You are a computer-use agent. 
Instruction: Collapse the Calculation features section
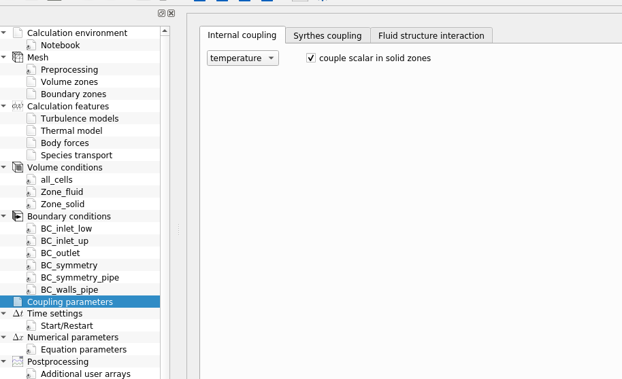pyautogui.click(x=4, y=107)
